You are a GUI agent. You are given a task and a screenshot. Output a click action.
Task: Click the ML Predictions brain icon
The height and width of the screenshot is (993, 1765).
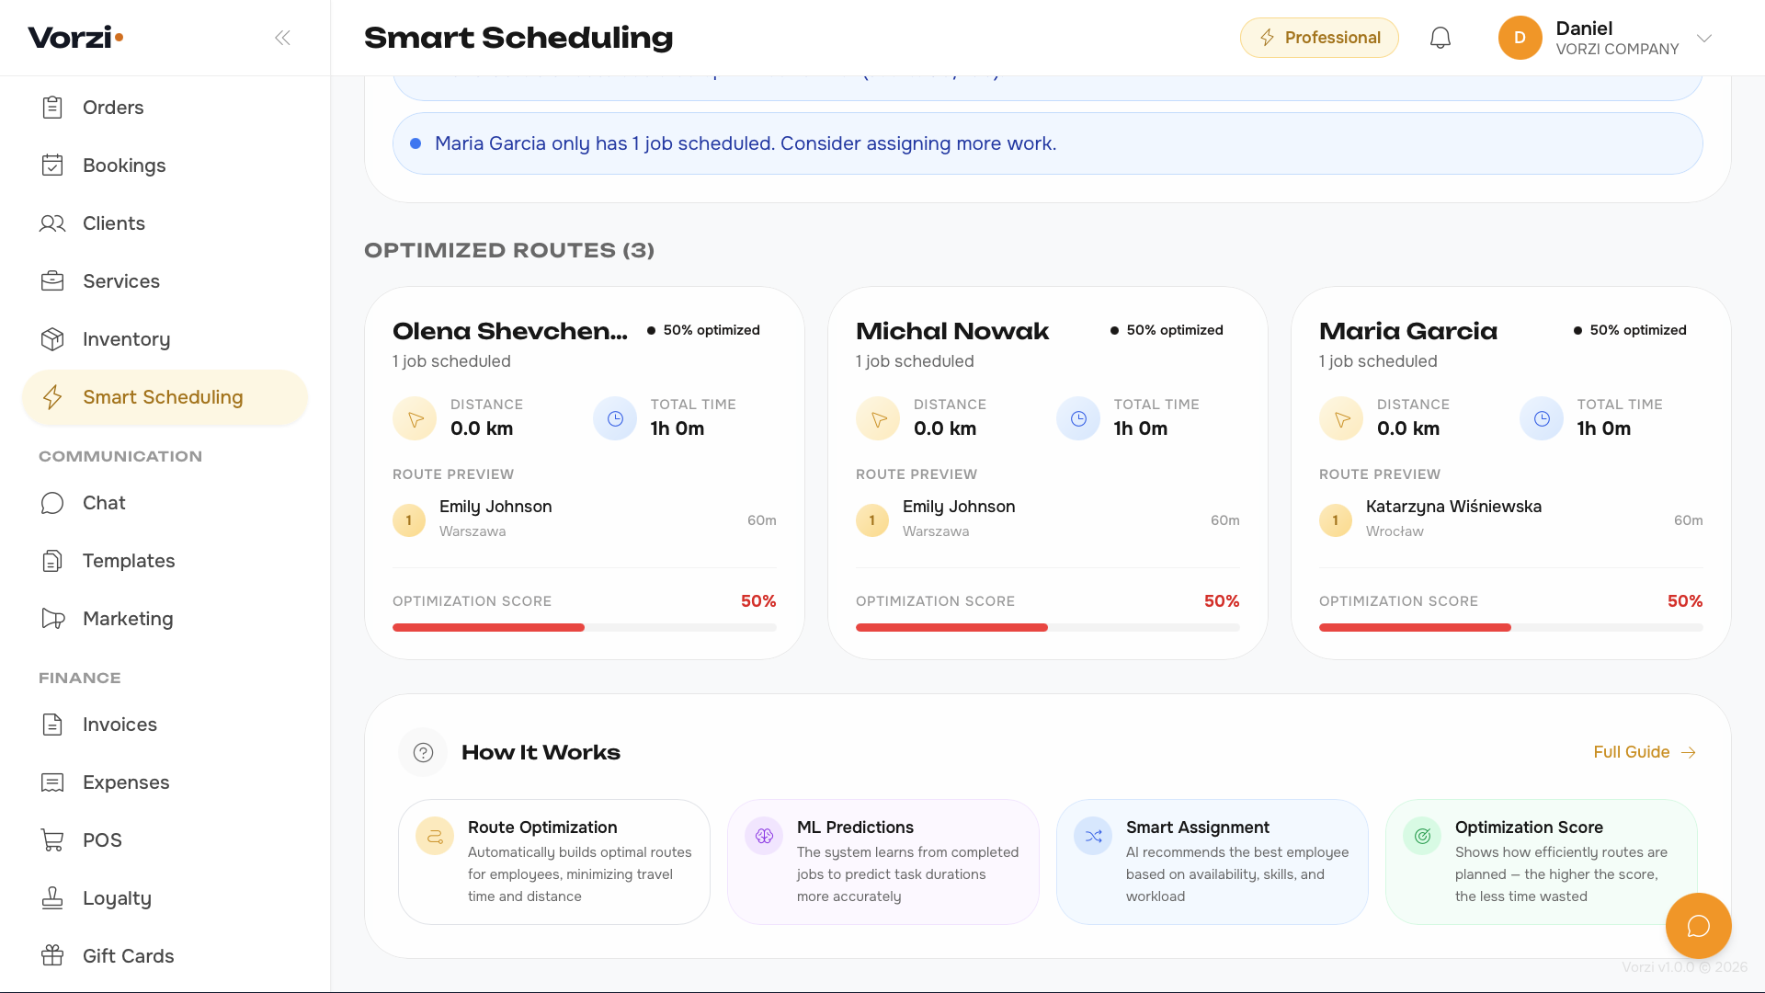pyautogui.click(x=764, y=836)
